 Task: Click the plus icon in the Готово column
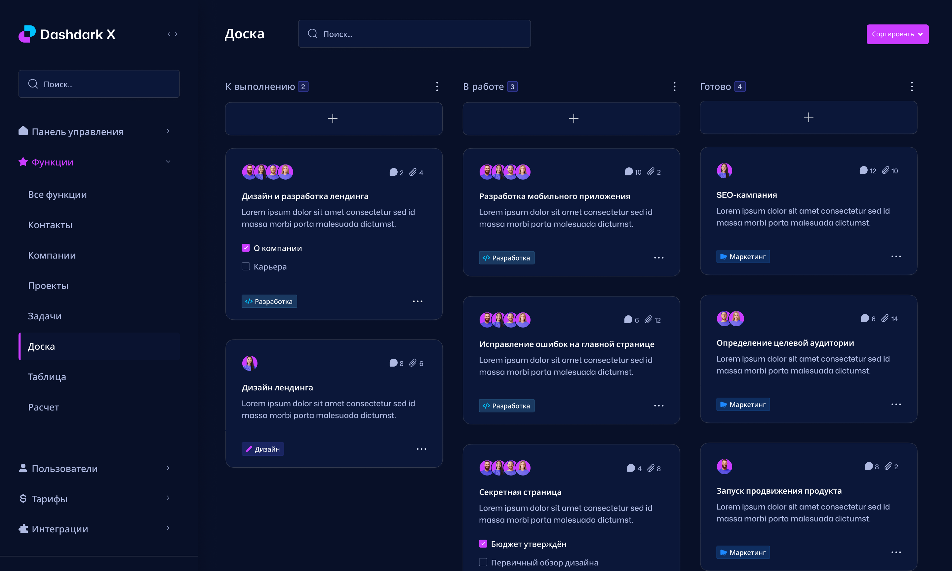(808, 117)
